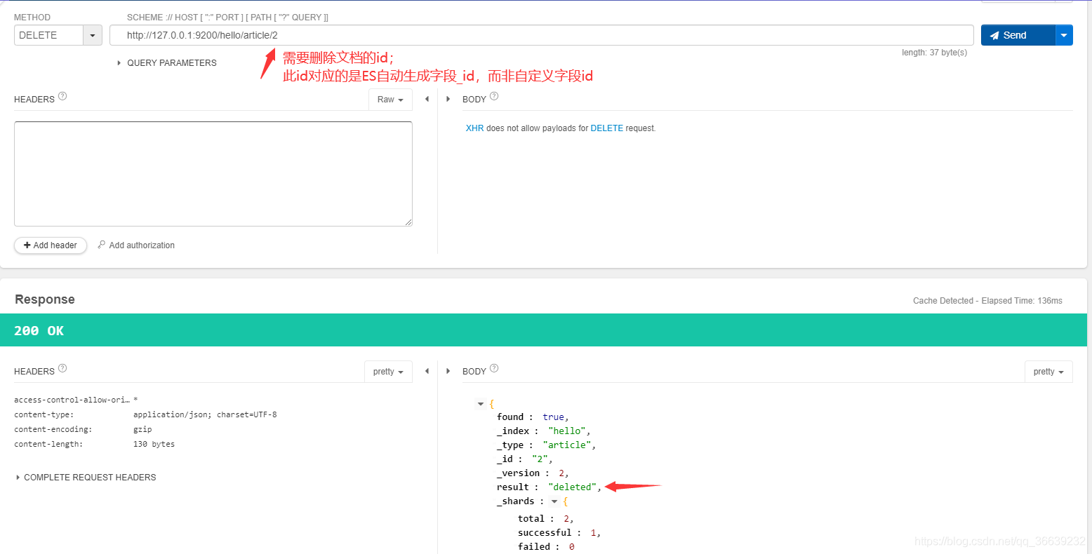The image size is (1092, 554).
Task: Click the right chevron beside request BODY label
Action: click(448, 99)
